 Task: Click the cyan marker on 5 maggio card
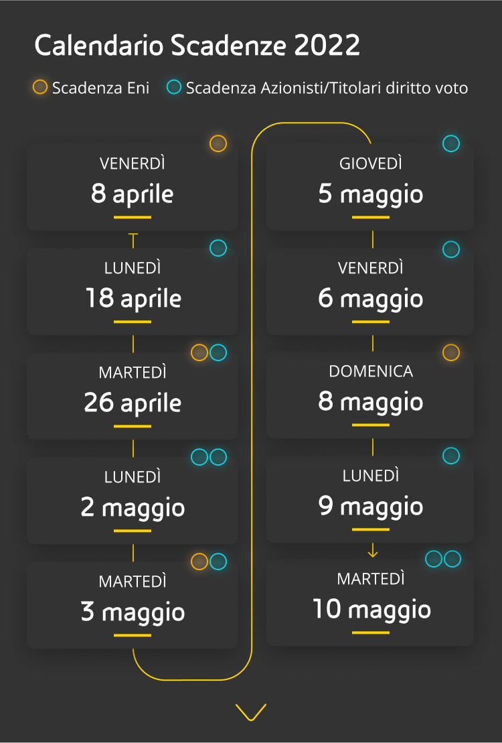451,143
